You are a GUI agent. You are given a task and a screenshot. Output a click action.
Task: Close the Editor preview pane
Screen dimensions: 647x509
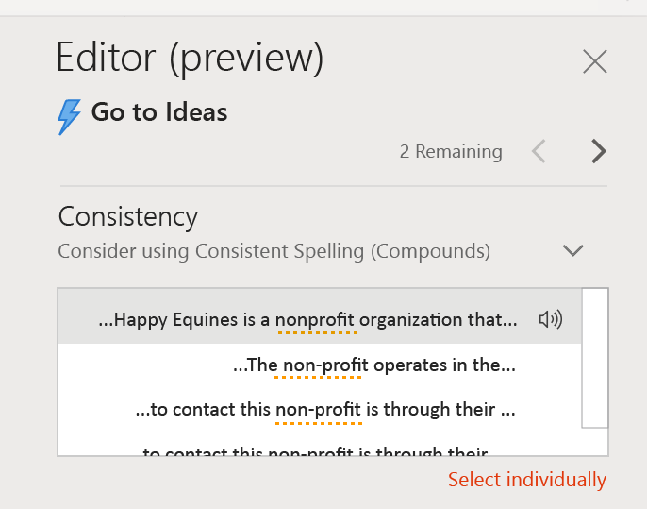point(595,62)
